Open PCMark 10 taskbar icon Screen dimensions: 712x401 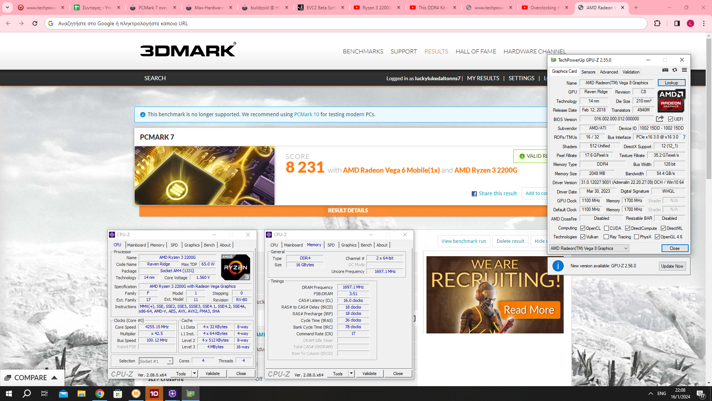(x=154, y=394)
